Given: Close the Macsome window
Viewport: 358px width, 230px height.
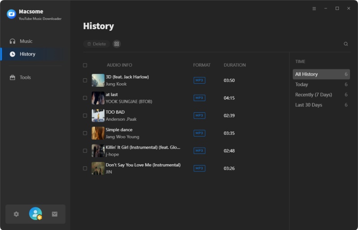Looking at the screenshot, I should pyautogui.click(x=349, y=9).
